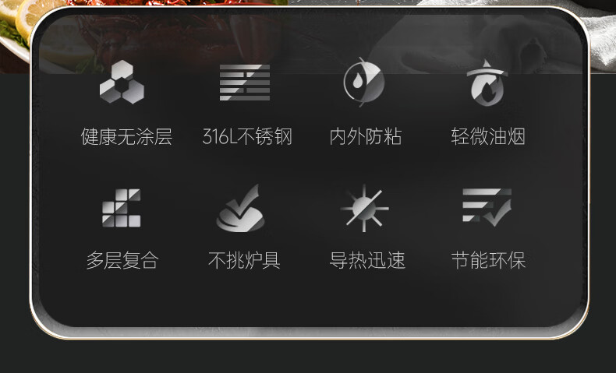Select the 内外防粘 label

pyautogui.click(x=366, y=136)
